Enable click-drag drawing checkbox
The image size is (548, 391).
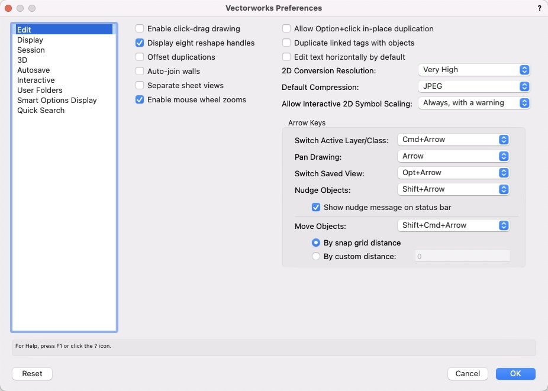coord(140,28)
